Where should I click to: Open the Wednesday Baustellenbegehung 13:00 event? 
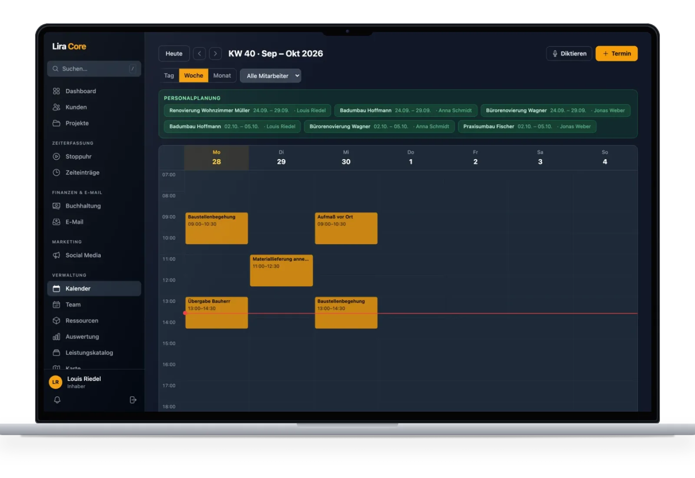346,313
